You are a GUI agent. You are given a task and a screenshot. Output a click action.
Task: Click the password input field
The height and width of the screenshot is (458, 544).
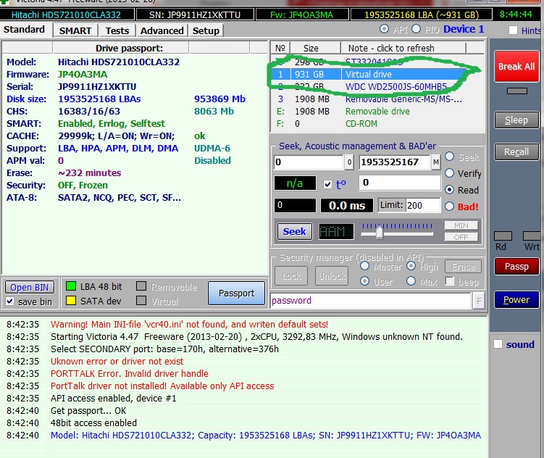click(x=371, y=301)
